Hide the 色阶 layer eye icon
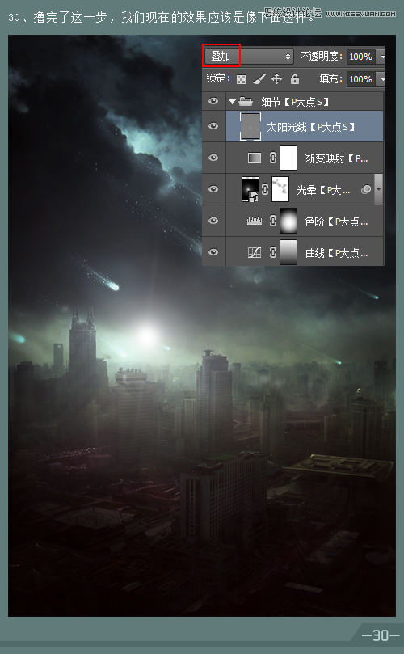 click(213, 220)
